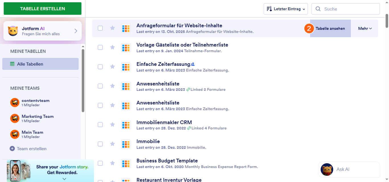Click the Marketing Team lion avatar
The image size is (389, 182).
tap(15, 118)
